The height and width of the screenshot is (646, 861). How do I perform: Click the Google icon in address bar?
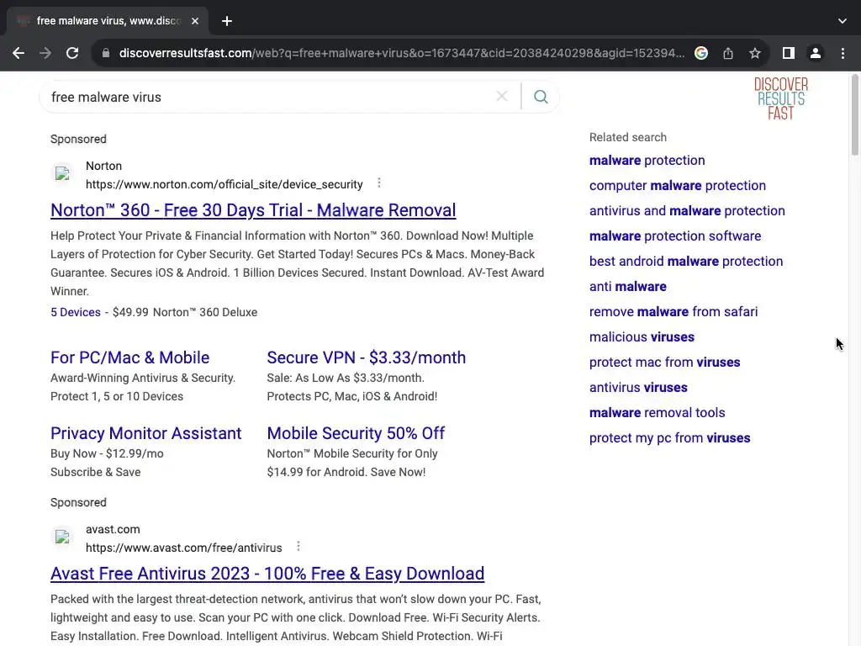700,53
